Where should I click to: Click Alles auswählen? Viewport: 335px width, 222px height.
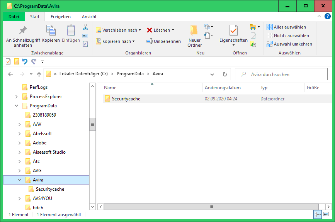coord(286,27)
